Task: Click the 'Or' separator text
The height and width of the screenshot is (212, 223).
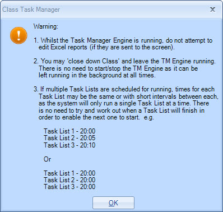Action: [47, 159]
